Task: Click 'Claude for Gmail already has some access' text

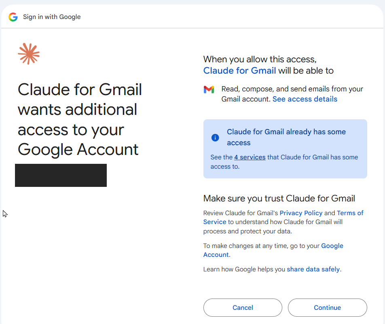Action: 286,137
